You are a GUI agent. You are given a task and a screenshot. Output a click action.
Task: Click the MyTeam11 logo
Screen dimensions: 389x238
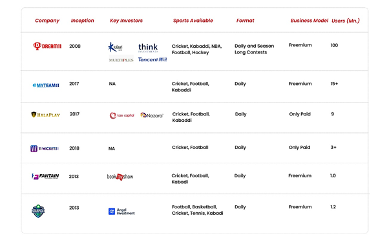[x=46, y=85]
